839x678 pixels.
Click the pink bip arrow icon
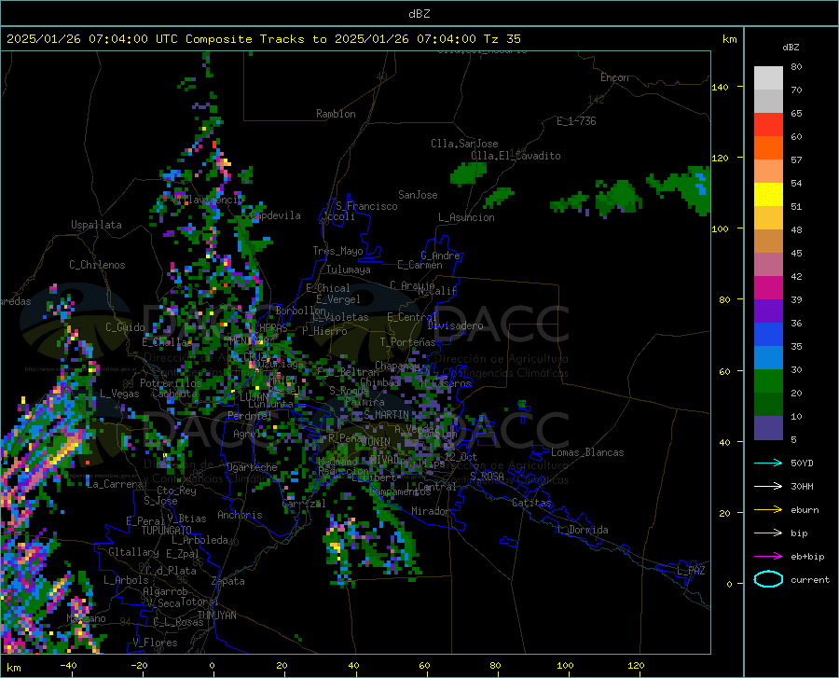pos(768,533)
